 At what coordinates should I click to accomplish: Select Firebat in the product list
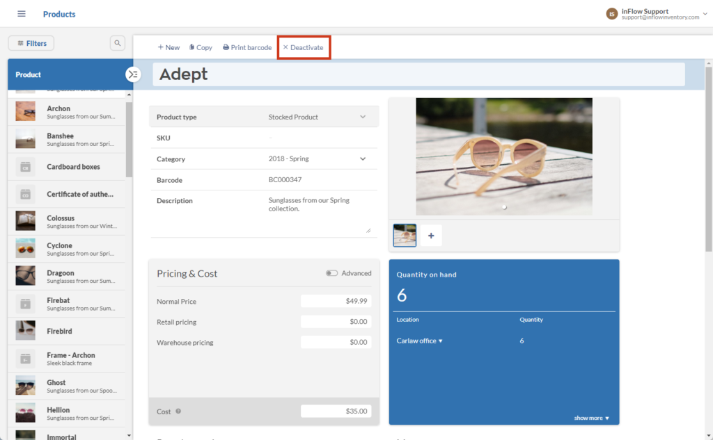pyautogui.click(x=66, y=304)
